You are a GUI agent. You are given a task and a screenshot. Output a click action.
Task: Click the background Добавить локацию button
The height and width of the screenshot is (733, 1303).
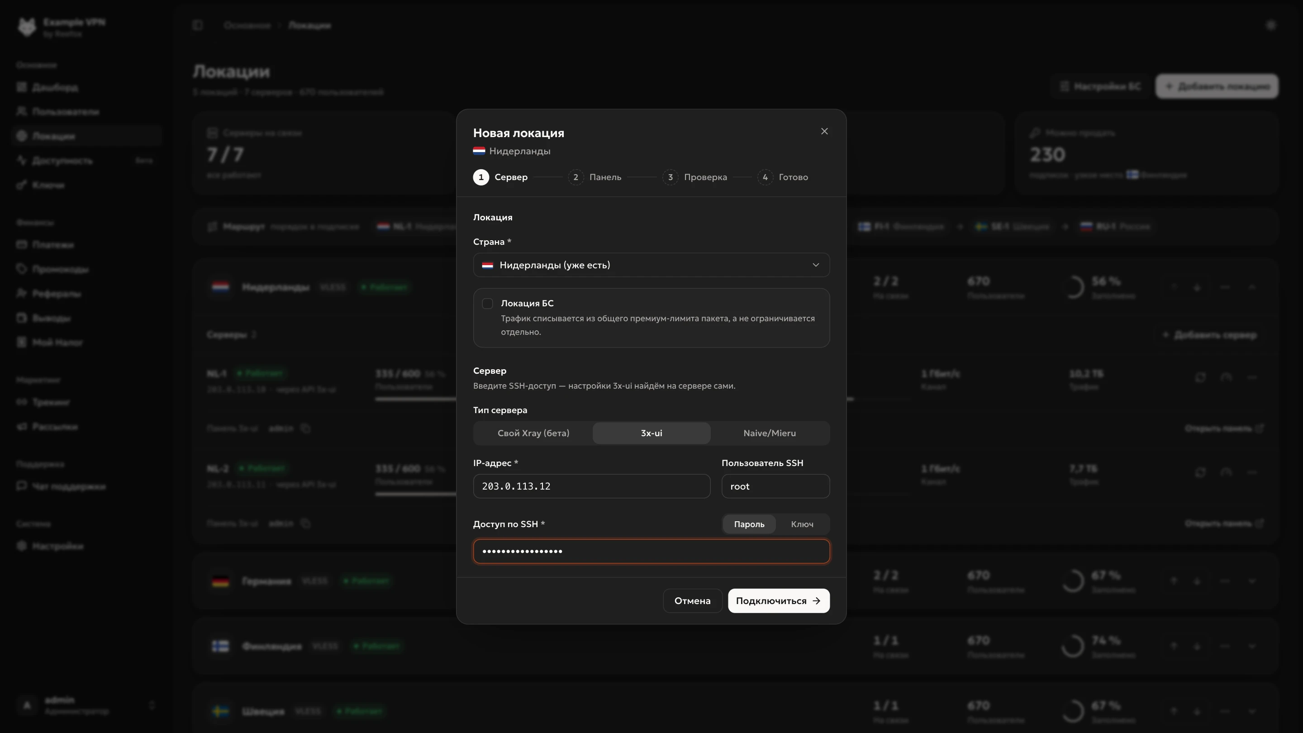[x=1217, y=86]
